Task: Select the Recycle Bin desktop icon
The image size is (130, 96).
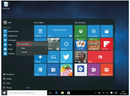Action: click(x=6, y=6)
